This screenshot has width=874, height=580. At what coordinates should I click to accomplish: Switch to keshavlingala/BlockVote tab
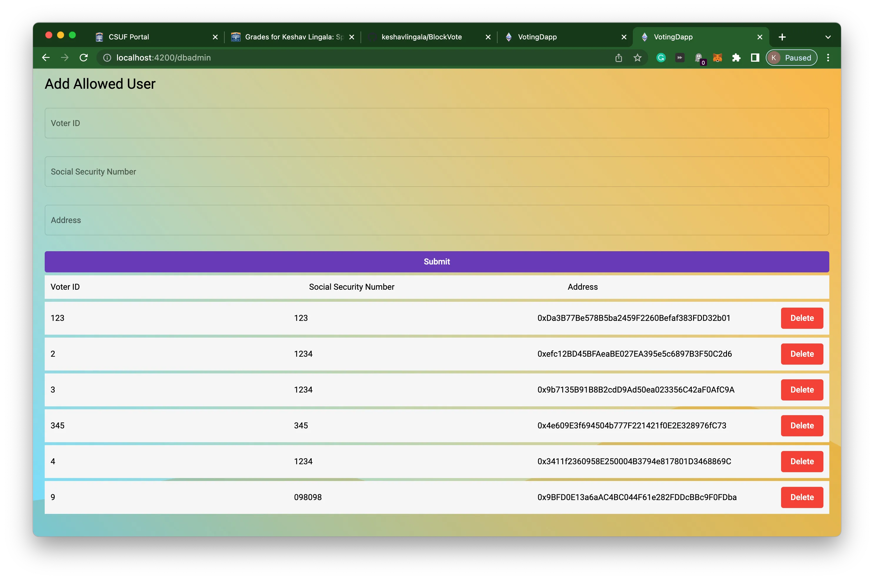coord(429,37)
